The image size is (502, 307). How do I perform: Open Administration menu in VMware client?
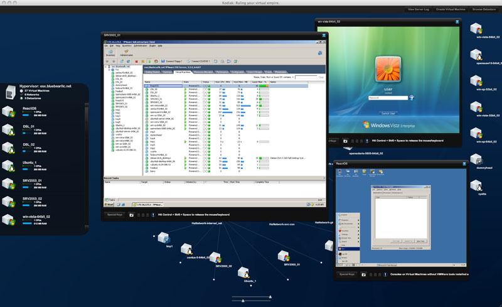tap(140, 46)
